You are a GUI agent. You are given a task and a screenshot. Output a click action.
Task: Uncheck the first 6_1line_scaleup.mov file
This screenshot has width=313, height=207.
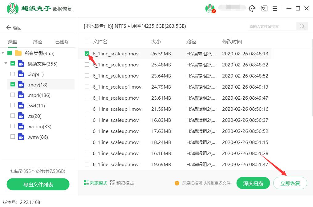87,53
